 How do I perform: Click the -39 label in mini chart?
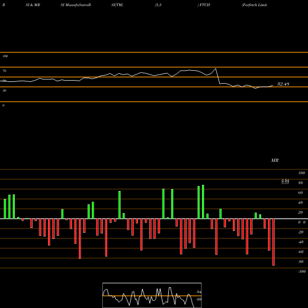pos(198,299)
